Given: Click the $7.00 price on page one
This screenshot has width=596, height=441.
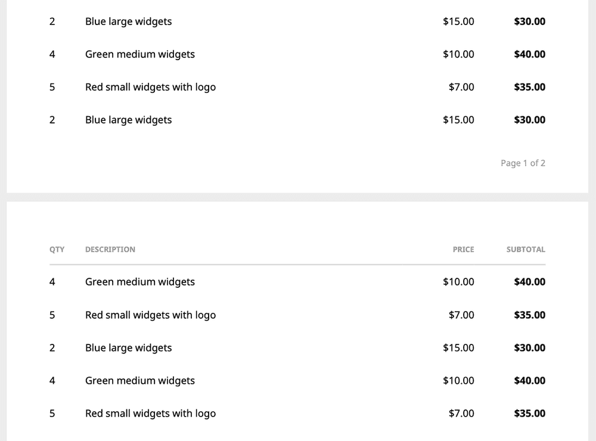Looking at the screenshot, I should (461, 87).
